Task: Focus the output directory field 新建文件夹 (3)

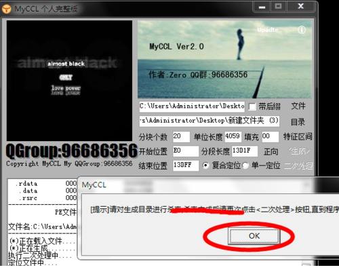Action: 210,121
